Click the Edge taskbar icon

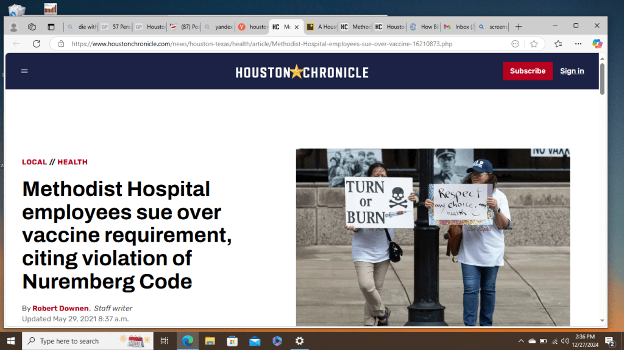(188, 341)
